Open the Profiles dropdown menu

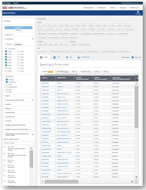coord(113,8)
